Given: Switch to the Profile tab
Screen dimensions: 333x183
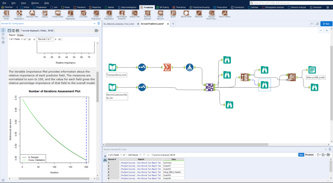Looking at the screenshot, I should click(20, 35).
